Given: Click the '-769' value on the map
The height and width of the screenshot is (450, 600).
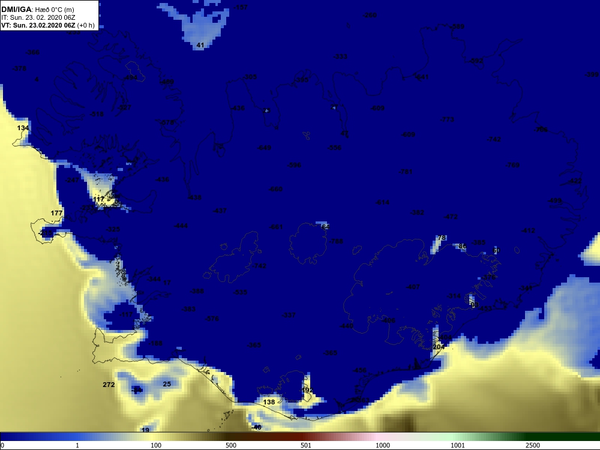Looking at the screenshot, I should click(x=512, y=165).
